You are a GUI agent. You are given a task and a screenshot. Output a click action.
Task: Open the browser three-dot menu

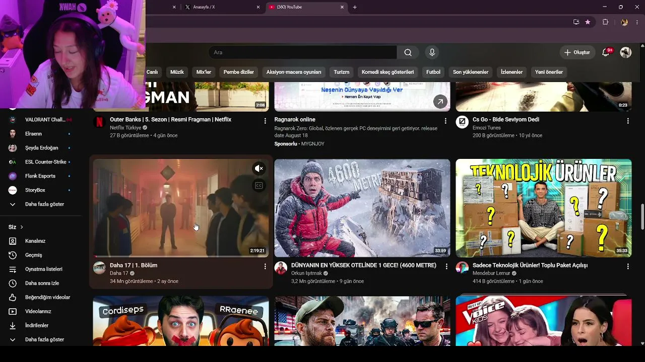tap(637, 22)
